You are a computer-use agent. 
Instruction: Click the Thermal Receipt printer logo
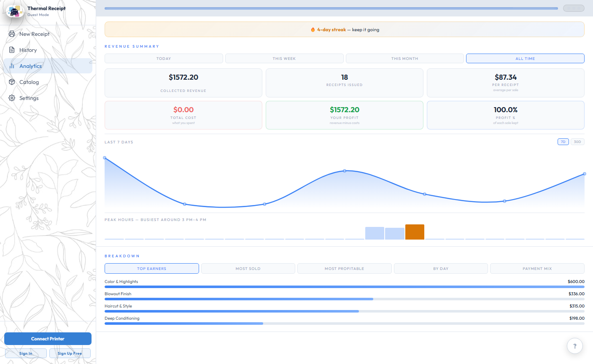click(x=15, y=11)
